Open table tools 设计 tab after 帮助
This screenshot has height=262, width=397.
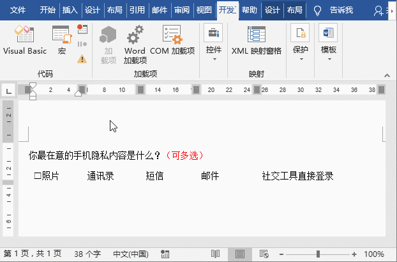pos(273,10)
